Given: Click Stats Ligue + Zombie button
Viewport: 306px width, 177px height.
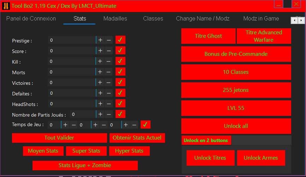Looking at the screenshot, I should pos(85,165).
